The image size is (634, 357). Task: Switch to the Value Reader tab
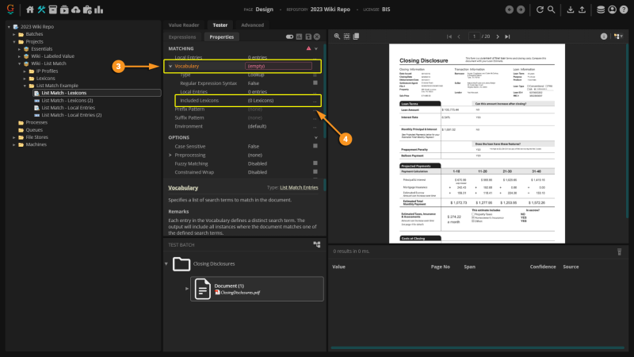click(185, 25)
